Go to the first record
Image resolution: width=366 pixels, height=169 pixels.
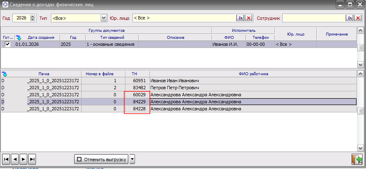click(6, 159)
